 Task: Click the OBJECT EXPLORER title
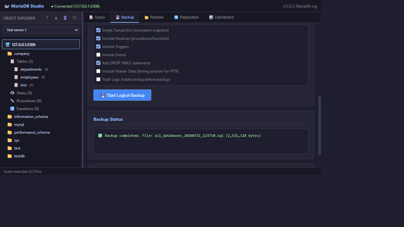point(19,18)
